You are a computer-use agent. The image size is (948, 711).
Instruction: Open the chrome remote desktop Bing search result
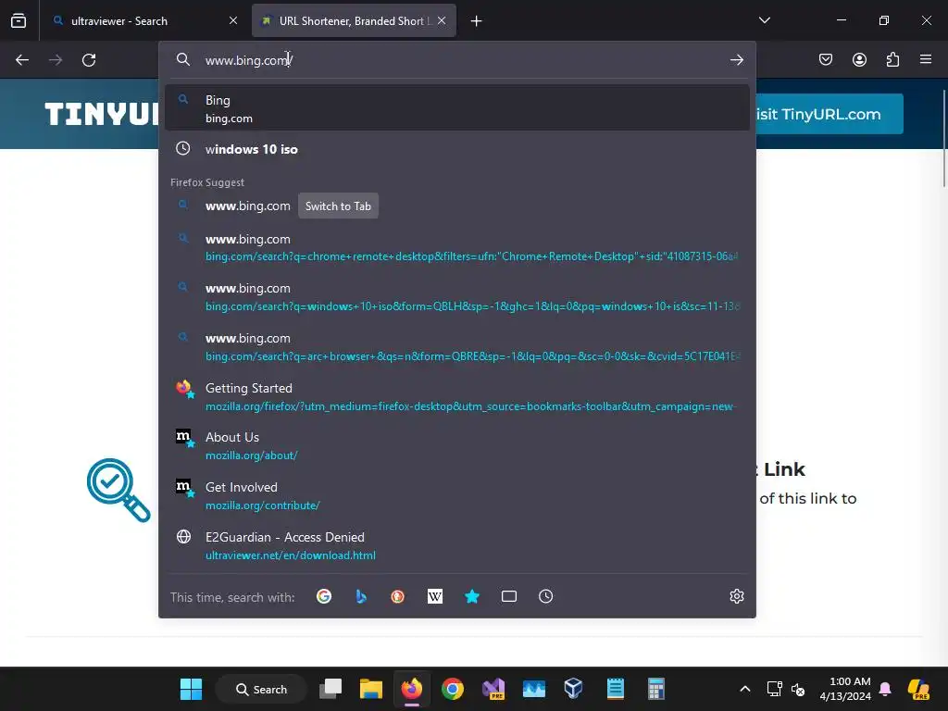[457, 247]
